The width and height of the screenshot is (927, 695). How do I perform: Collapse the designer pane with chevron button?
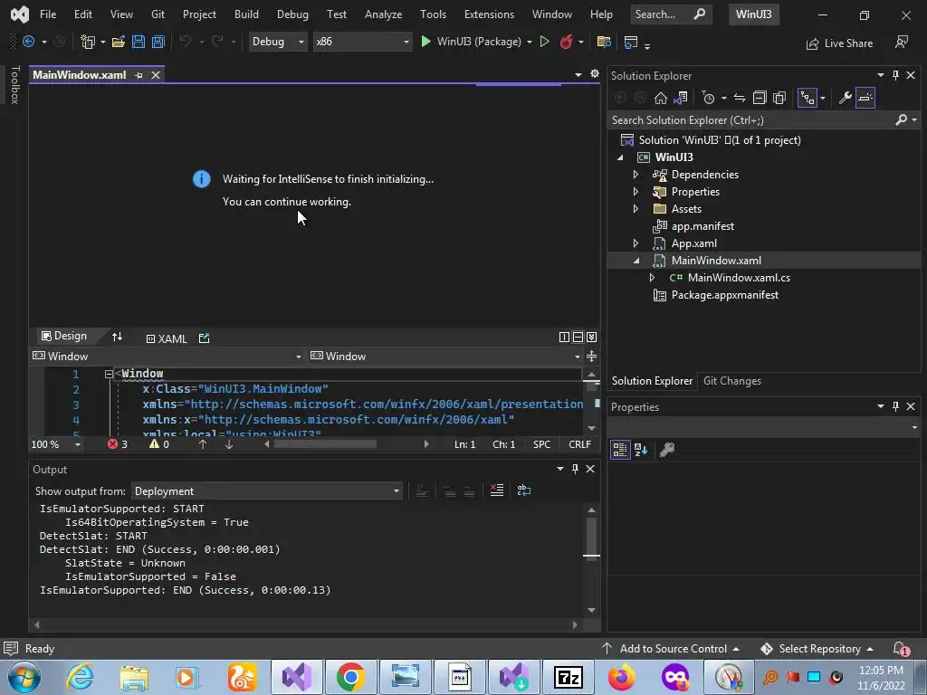coord(591,337)
